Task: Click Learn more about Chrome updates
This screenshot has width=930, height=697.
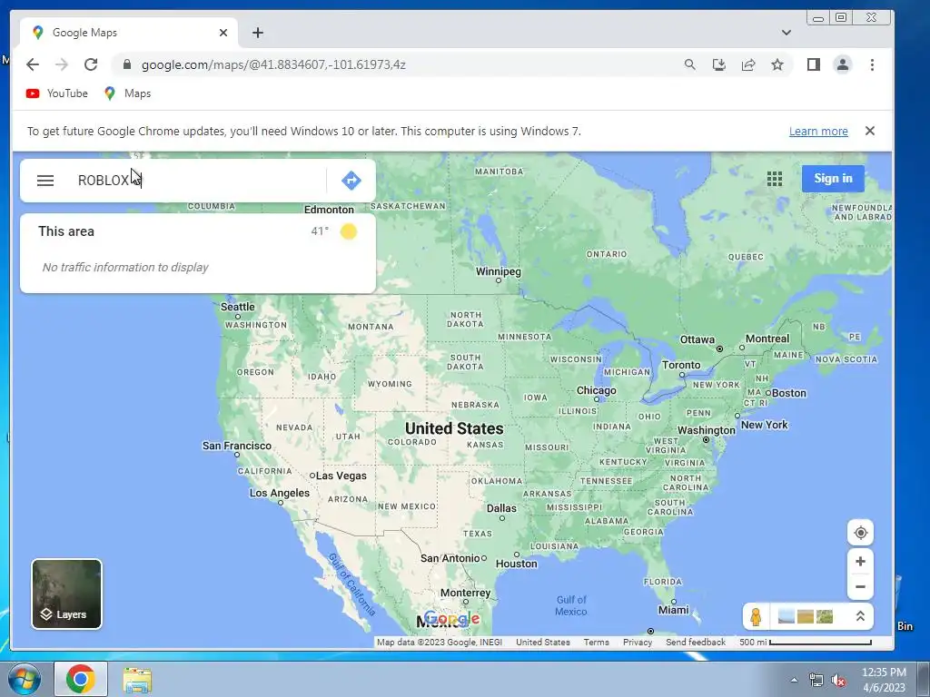Action: (x=818, y=131)
